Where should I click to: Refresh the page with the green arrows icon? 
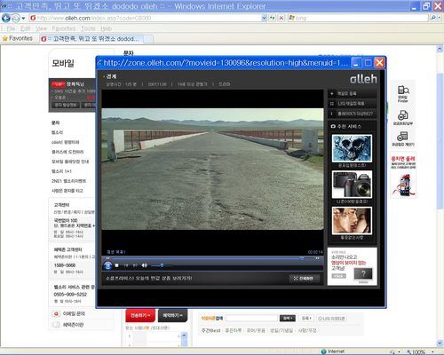(273, 18)
